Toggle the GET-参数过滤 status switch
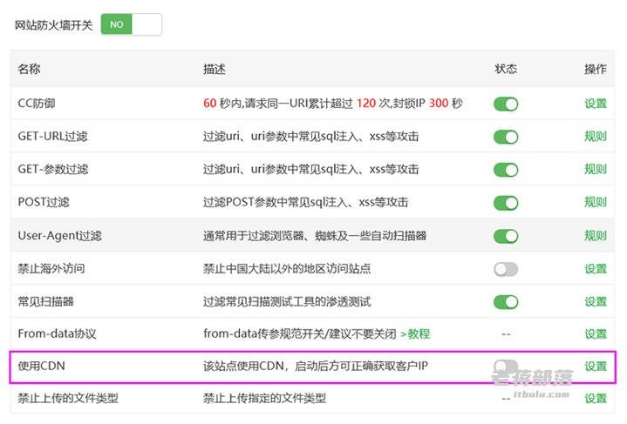Screen dimensions: 627x424 (506, 170)
